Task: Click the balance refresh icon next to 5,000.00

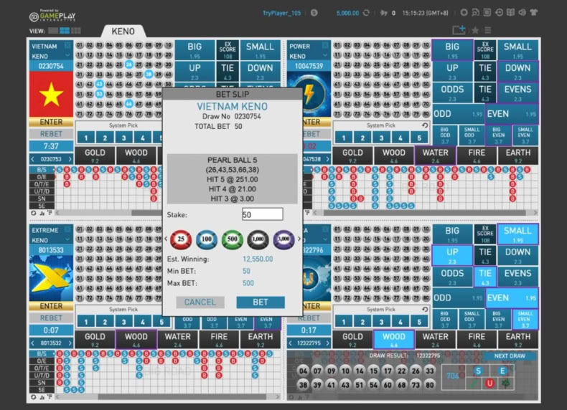Action: click(x=366, y=13)
